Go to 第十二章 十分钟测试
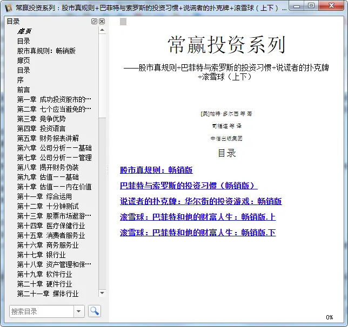 coord(48,206)
